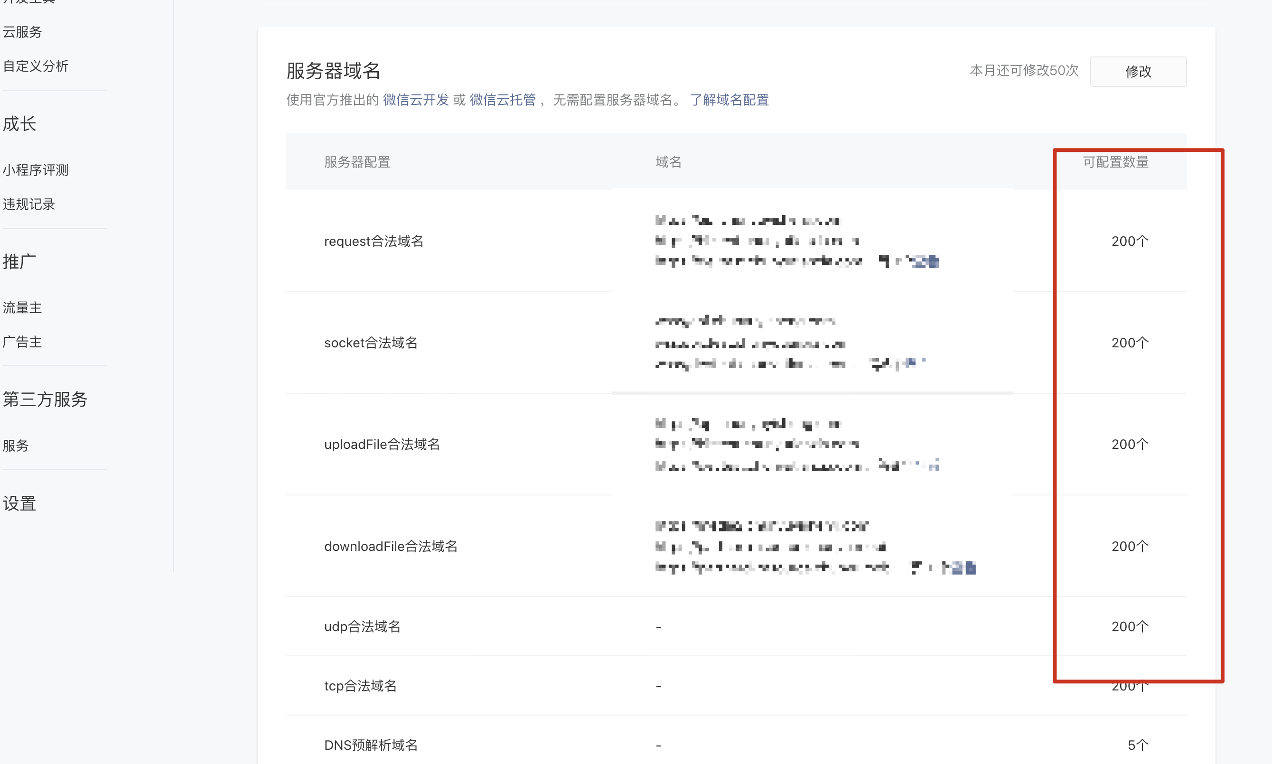Click the DNS预解析域名 row label

(x=371, y=745)
